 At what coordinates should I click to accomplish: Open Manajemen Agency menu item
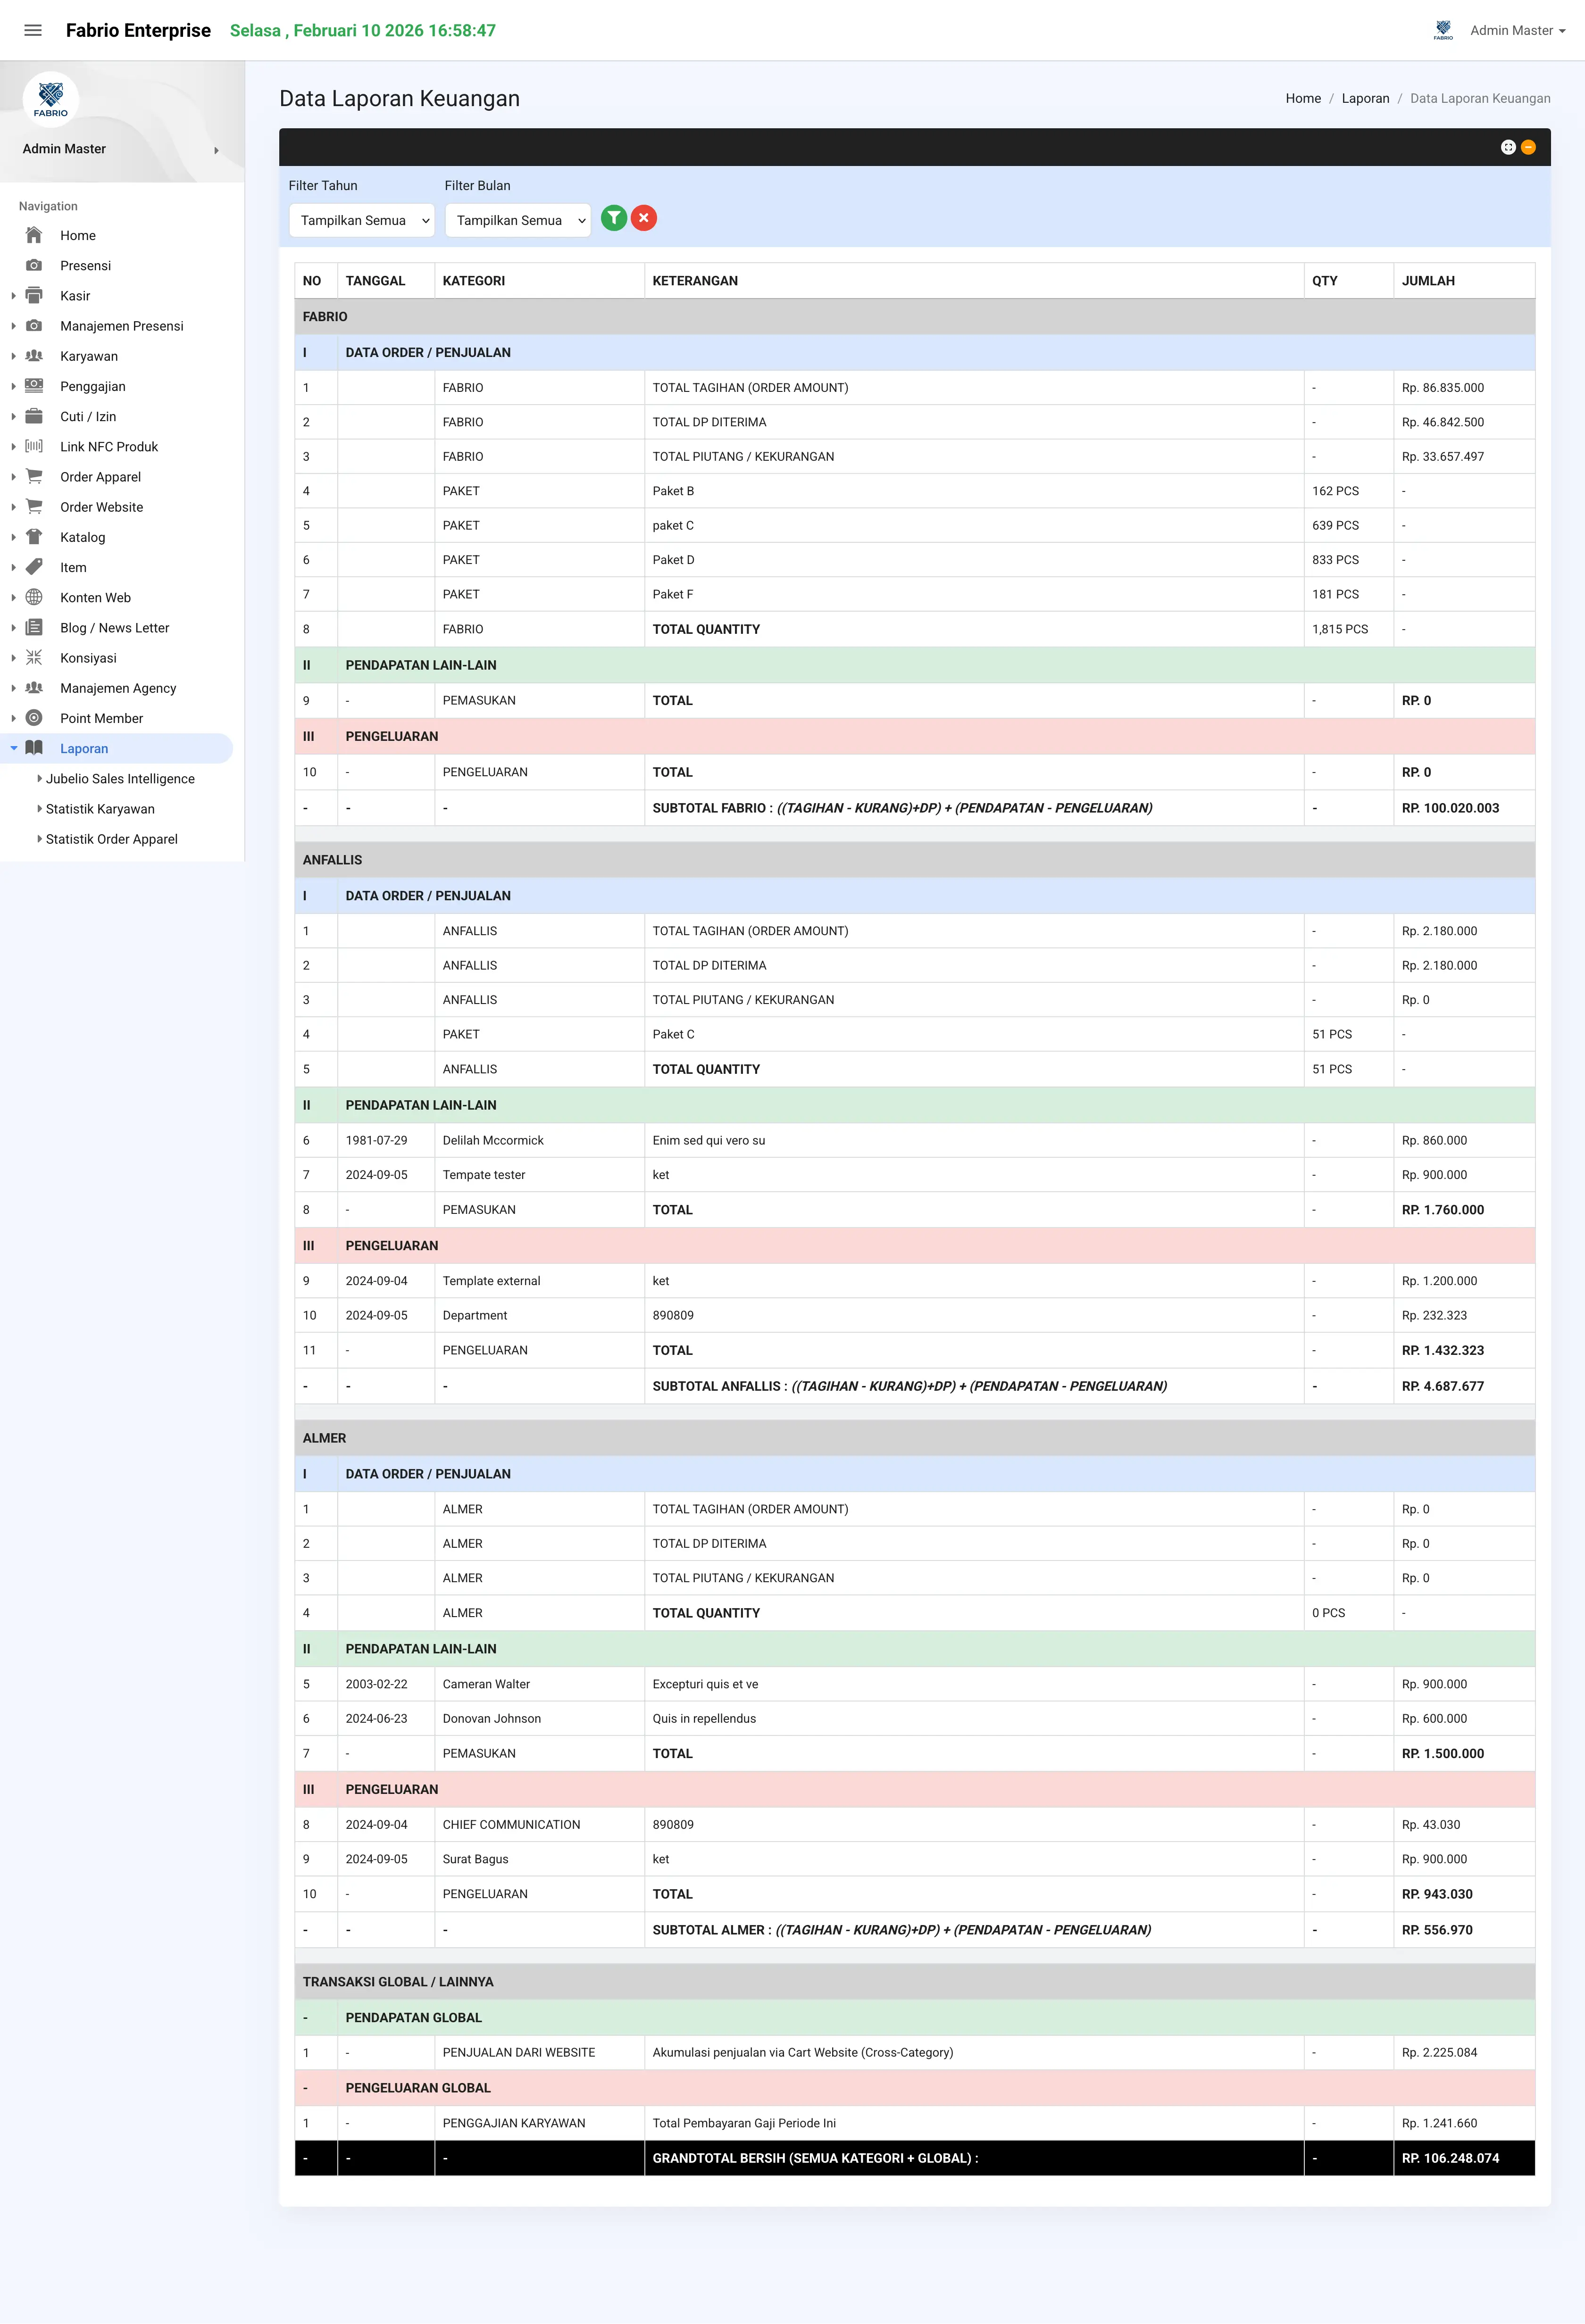tap(118, 688)
